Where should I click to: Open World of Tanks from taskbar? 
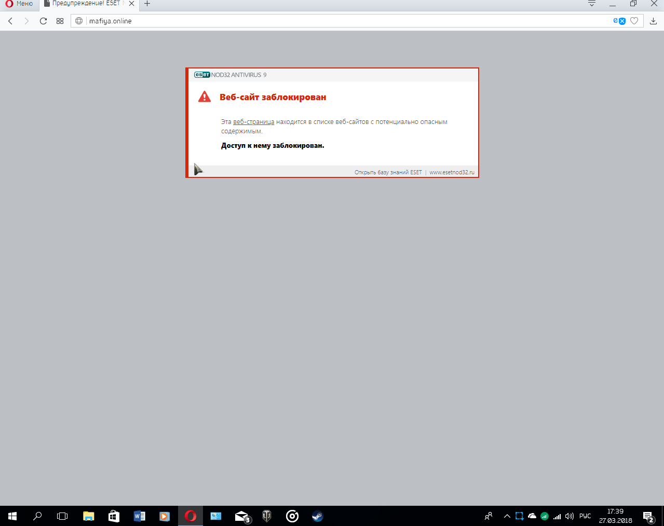267,516
